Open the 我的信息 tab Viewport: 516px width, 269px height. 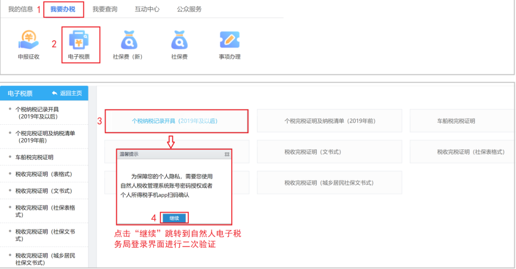coord(21,9)
